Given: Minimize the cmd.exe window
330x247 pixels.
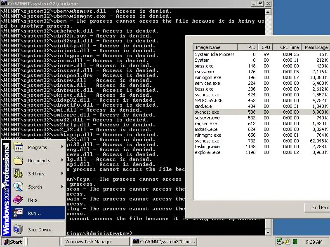Looking at the screenshot, I should pyautogui.click(x=254, y=4).
